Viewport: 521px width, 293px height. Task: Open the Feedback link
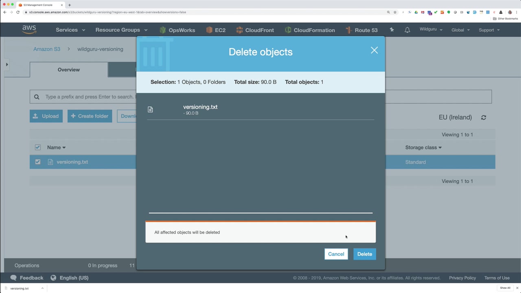pos(27,278)
